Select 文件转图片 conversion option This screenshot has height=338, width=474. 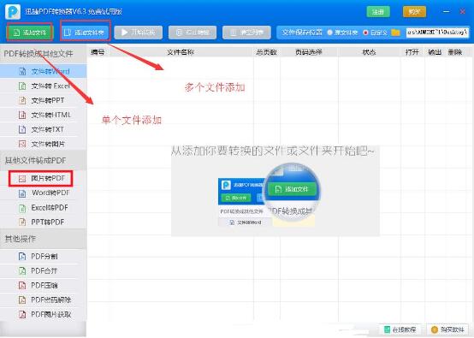[x=44, y=144]
